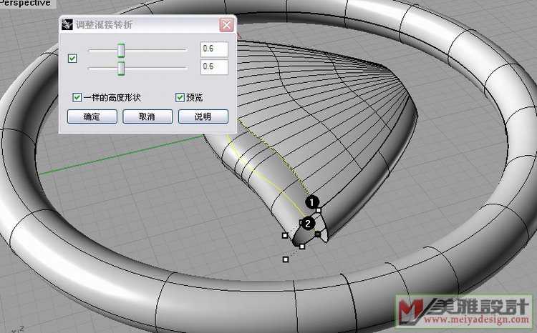Uncheck the 一样的高度形状 checkbox
The height and width of the screenshot is (333, 537).
[77, 97]
